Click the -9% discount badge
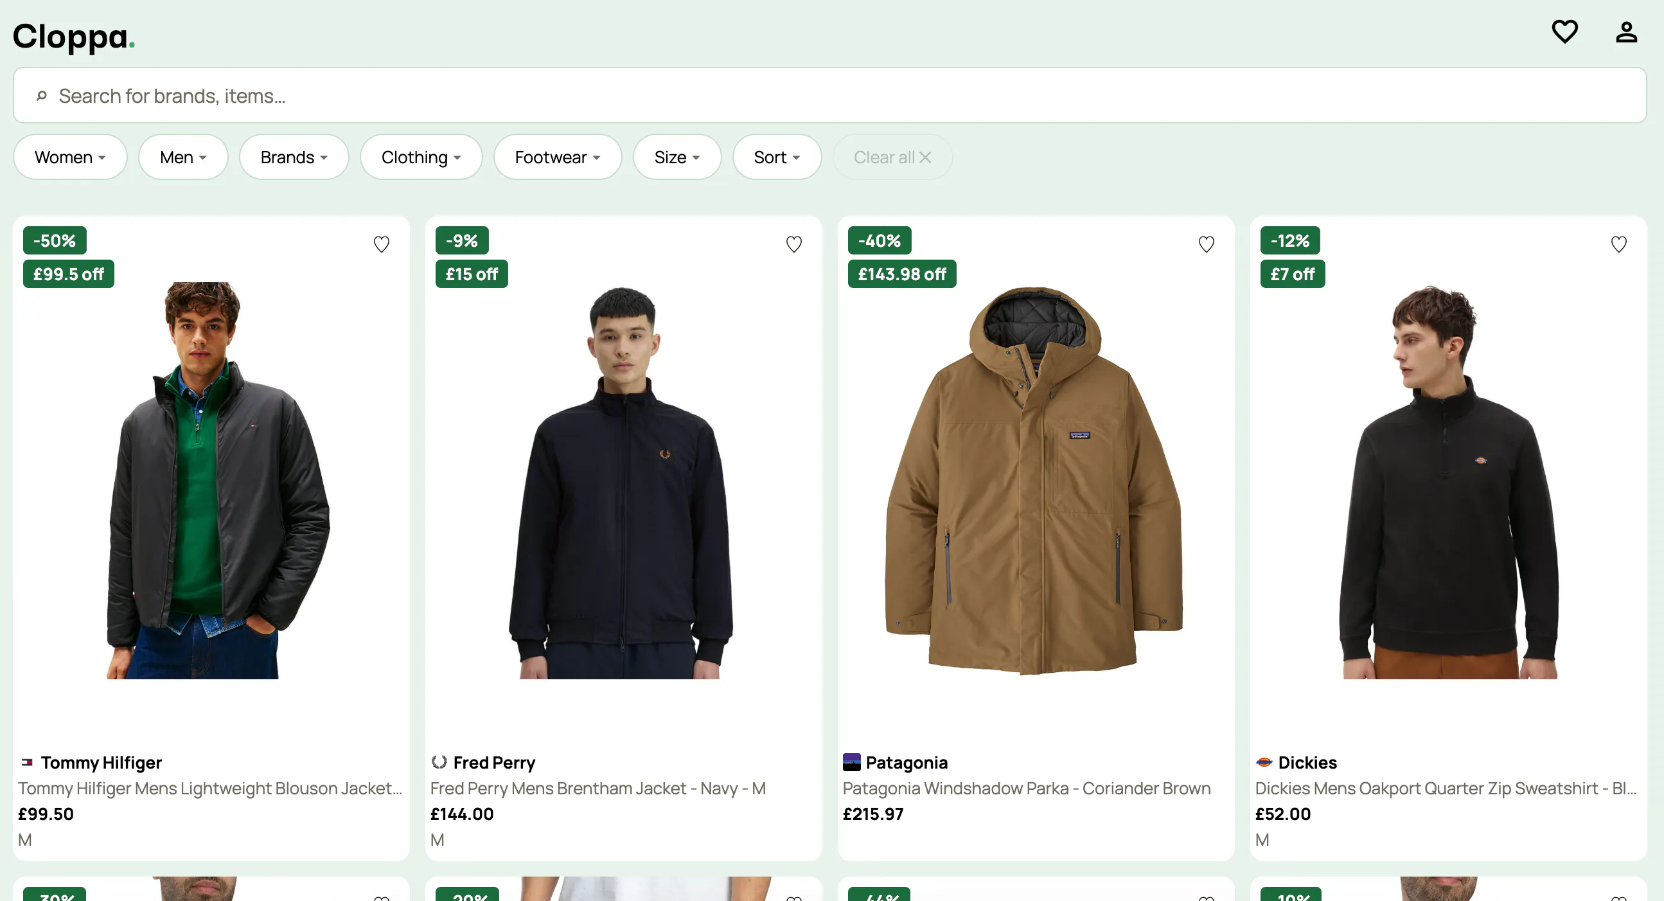 coord(462,240)
